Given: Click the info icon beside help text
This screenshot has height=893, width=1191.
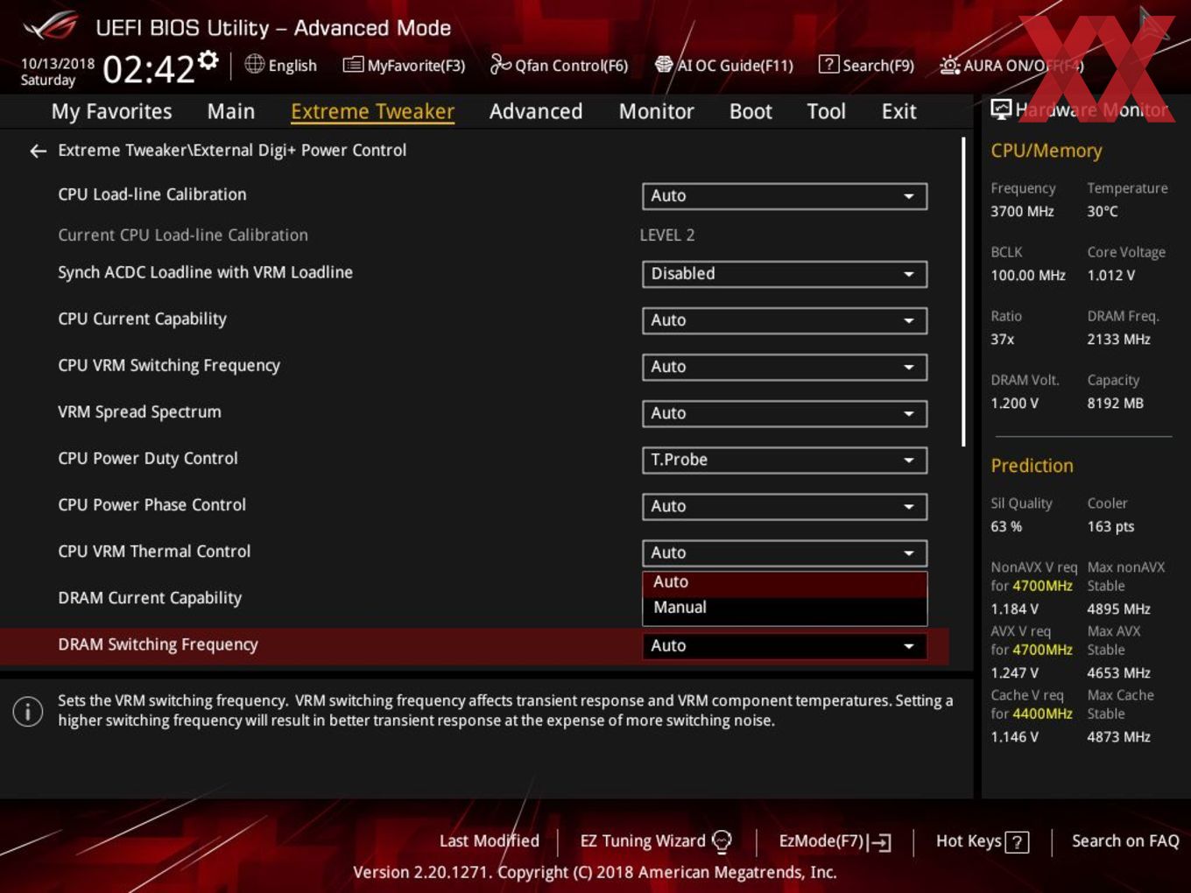Looking at the screenshot, I should coord(28,711).
